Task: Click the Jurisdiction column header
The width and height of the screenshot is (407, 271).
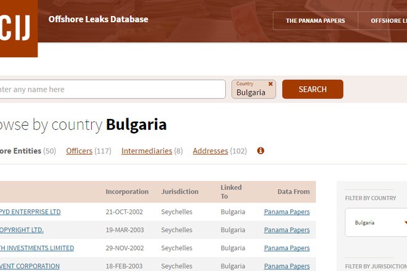Action: click(179, 192)
